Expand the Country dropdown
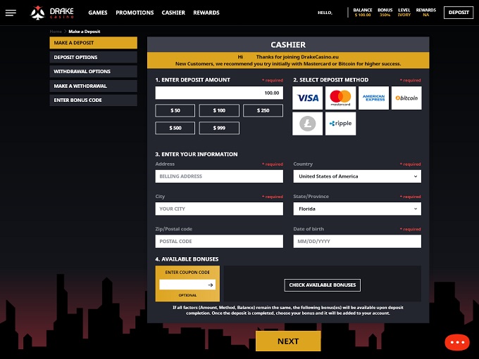The height and width of the screenshot is (359, 479). (356, 176)
